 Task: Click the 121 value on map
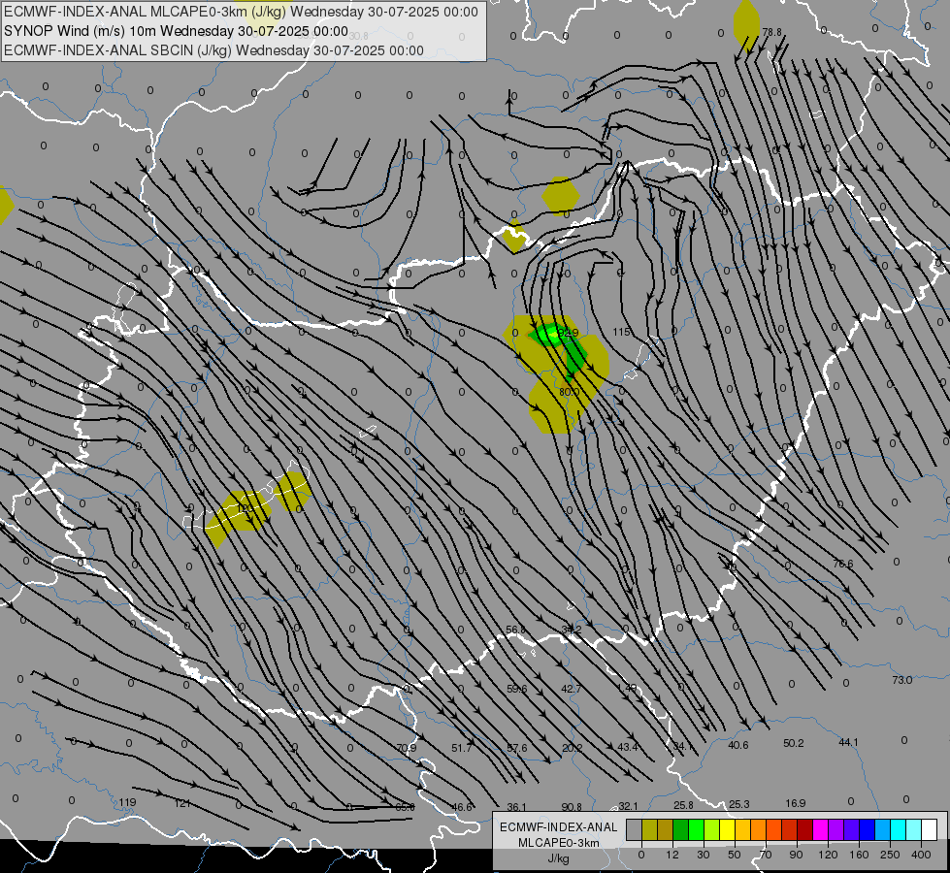click(x=182, y=804)
